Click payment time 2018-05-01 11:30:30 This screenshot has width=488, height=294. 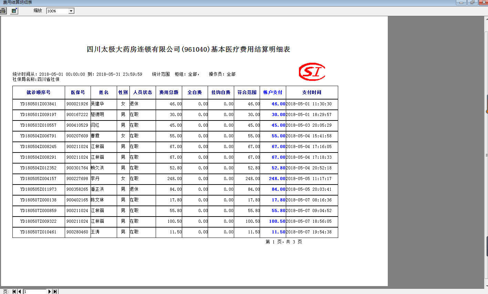[x=309, y=104]
